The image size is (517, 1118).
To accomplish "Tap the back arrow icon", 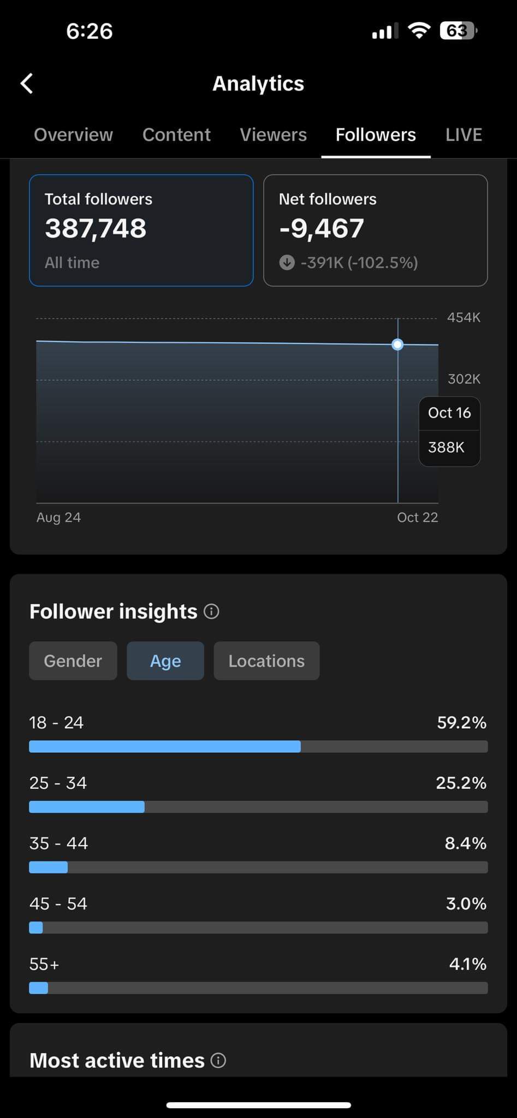I will [x=27, y=84].
